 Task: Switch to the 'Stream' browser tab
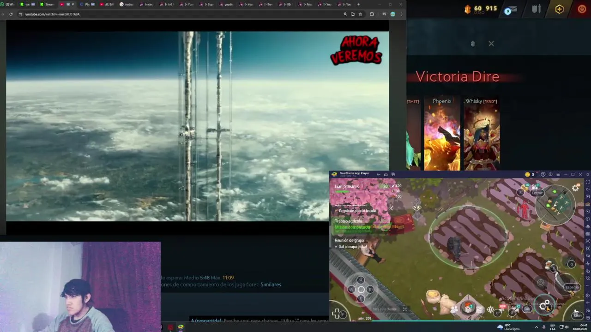click(48, 4)
